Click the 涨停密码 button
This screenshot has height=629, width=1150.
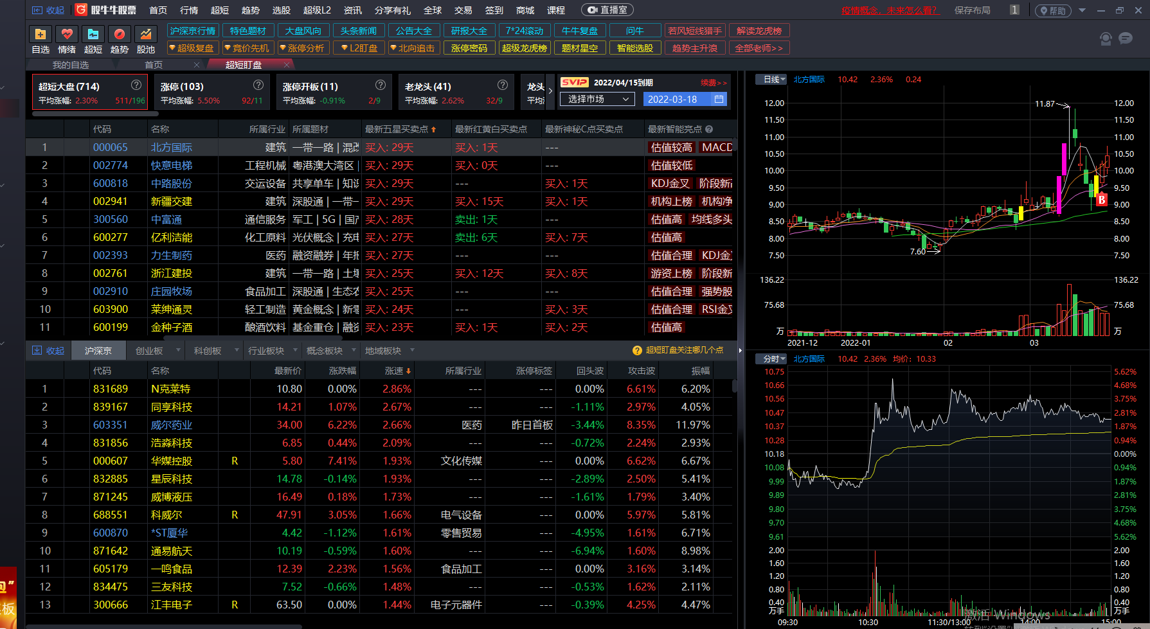[469, 48]
